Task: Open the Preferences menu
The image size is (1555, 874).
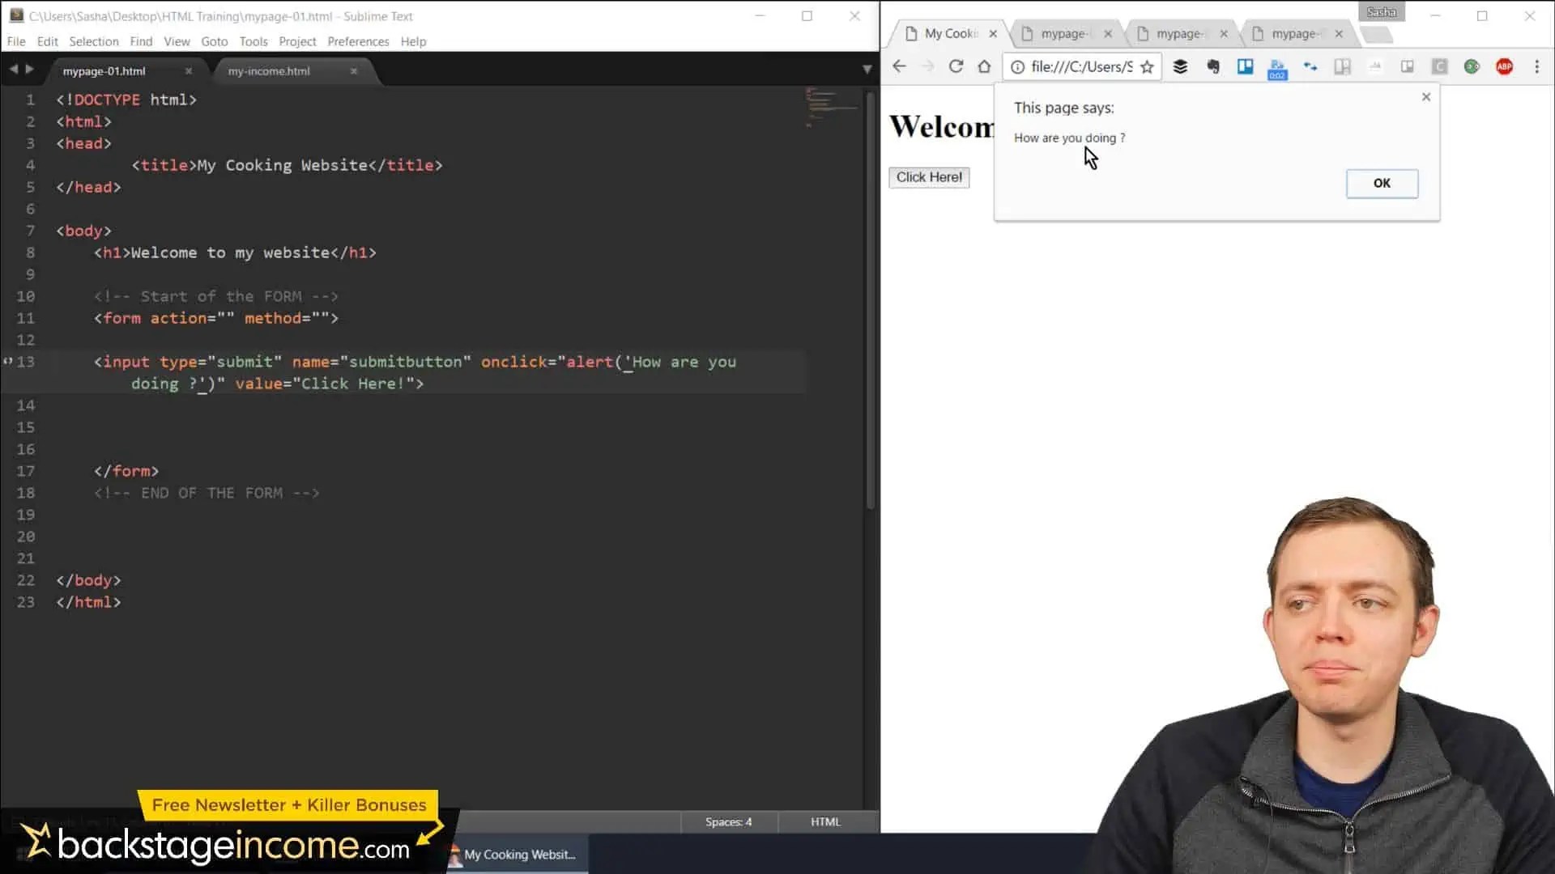Action: (x=358, y=41)
